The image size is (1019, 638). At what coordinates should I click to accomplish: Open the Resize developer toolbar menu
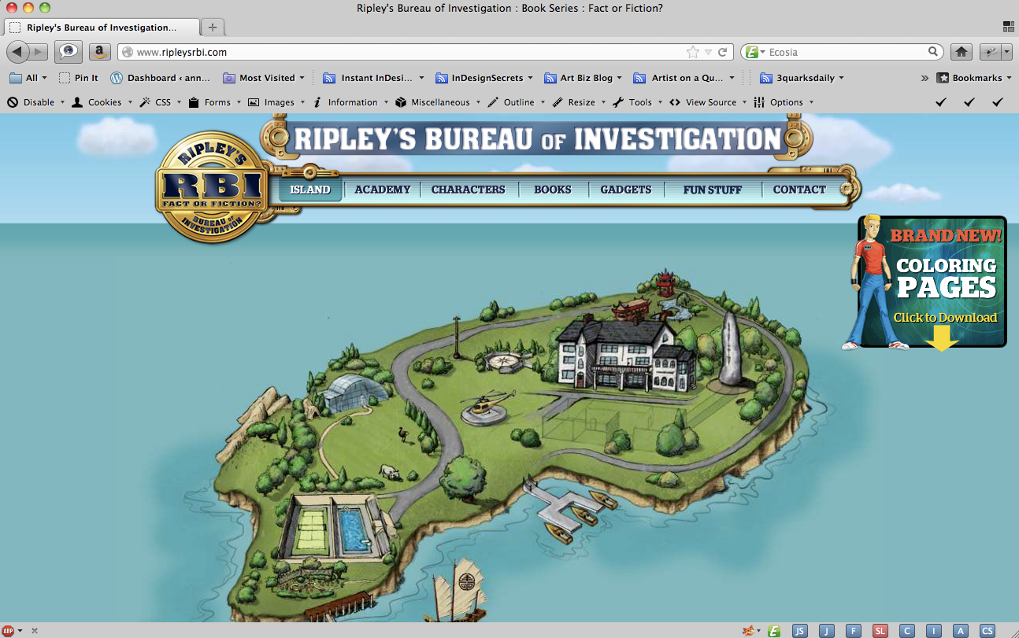pyautogui.click(x=579, y=102)
